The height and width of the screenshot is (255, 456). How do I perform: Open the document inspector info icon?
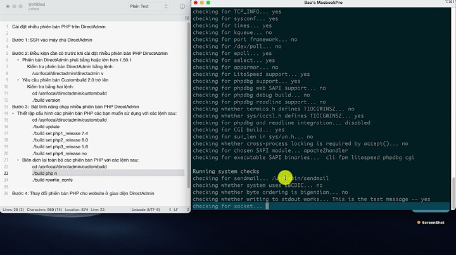182,6
